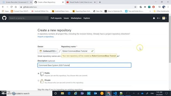Viewport: 171px width, 96px height.
Task: Open Marketplace in the navbar
Action: pos(76,18)
